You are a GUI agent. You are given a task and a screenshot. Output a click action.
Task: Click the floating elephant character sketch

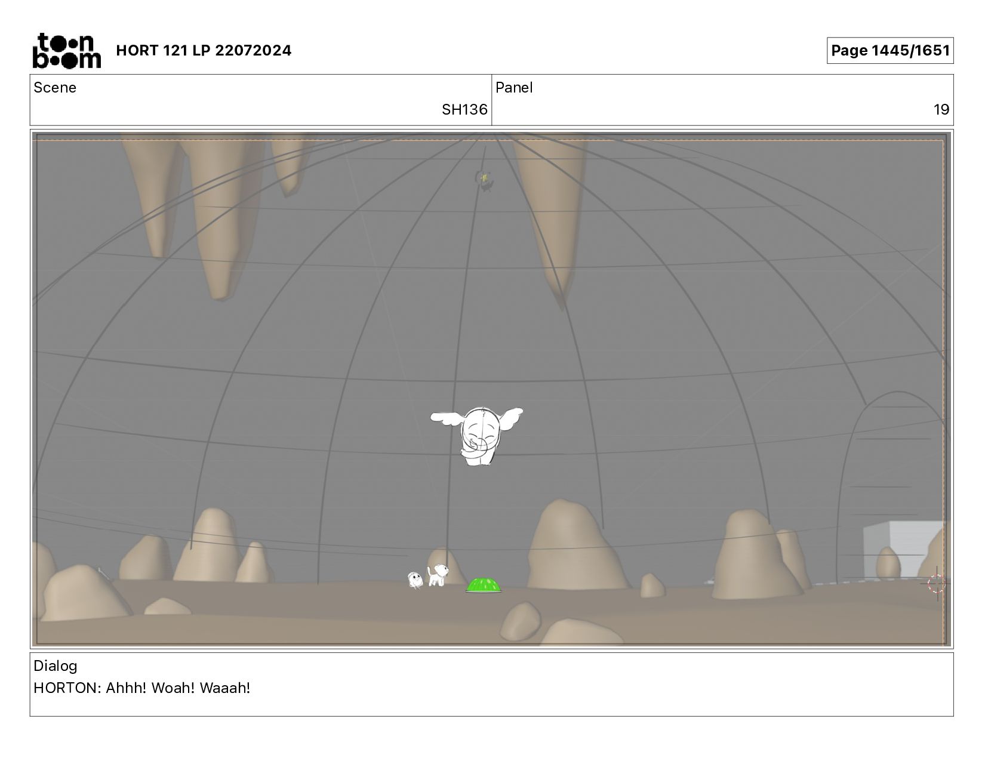[477, 435]
